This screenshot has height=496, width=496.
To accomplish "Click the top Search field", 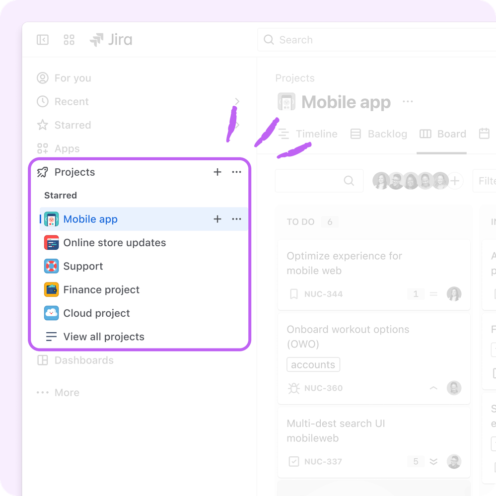I will point(376,40).
